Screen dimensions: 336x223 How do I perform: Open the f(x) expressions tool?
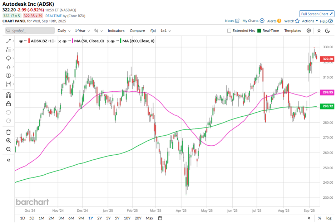point(153,31)
